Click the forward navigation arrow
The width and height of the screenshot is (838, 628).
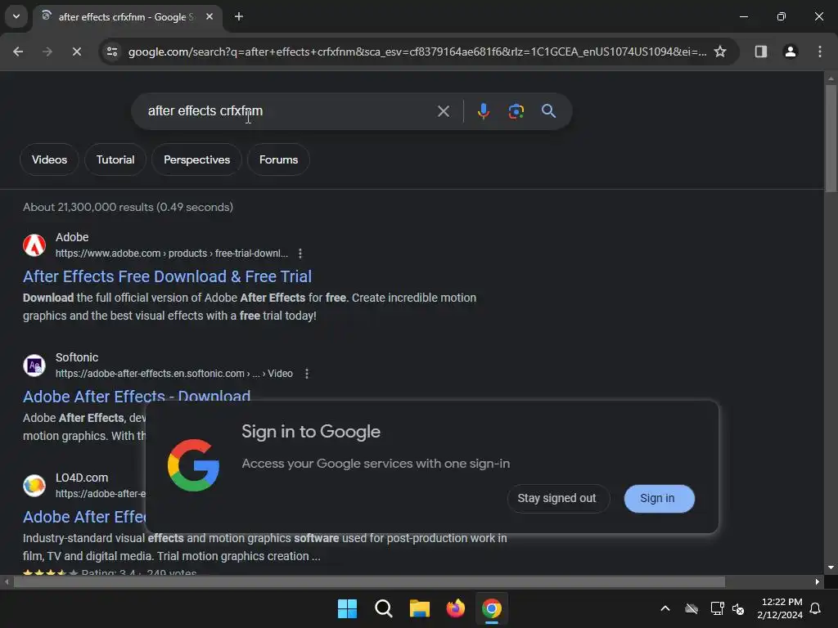pyautogui.click(x=47, y=52)
